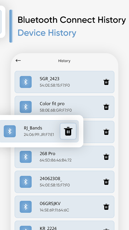
Task: Click the Bluetooth Connect History heading
Action: (72, 20)
